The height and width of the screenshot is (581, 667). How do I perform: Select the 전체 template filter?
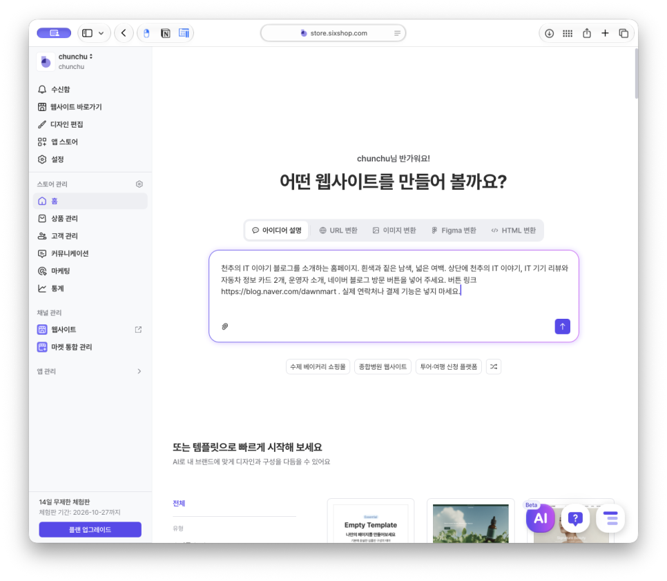[179, 503]
